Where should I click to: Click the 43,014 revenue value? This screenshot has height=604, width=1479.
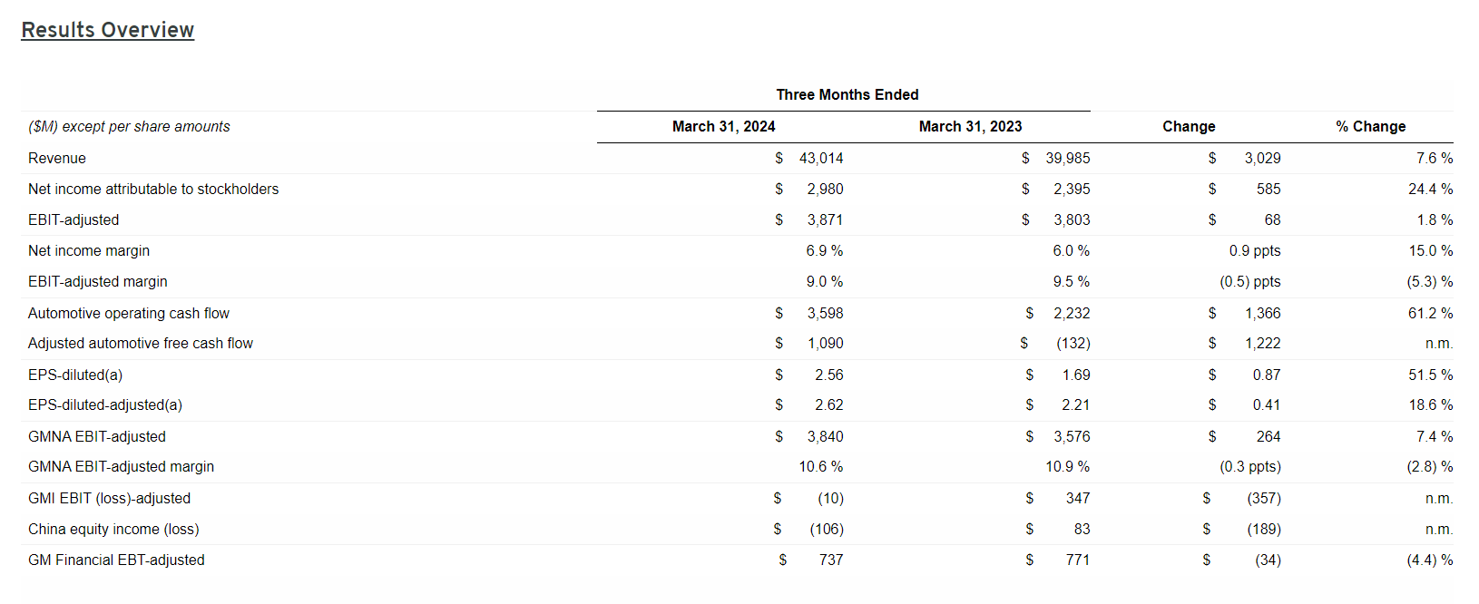pyautogui.click(x=820, y=159)
